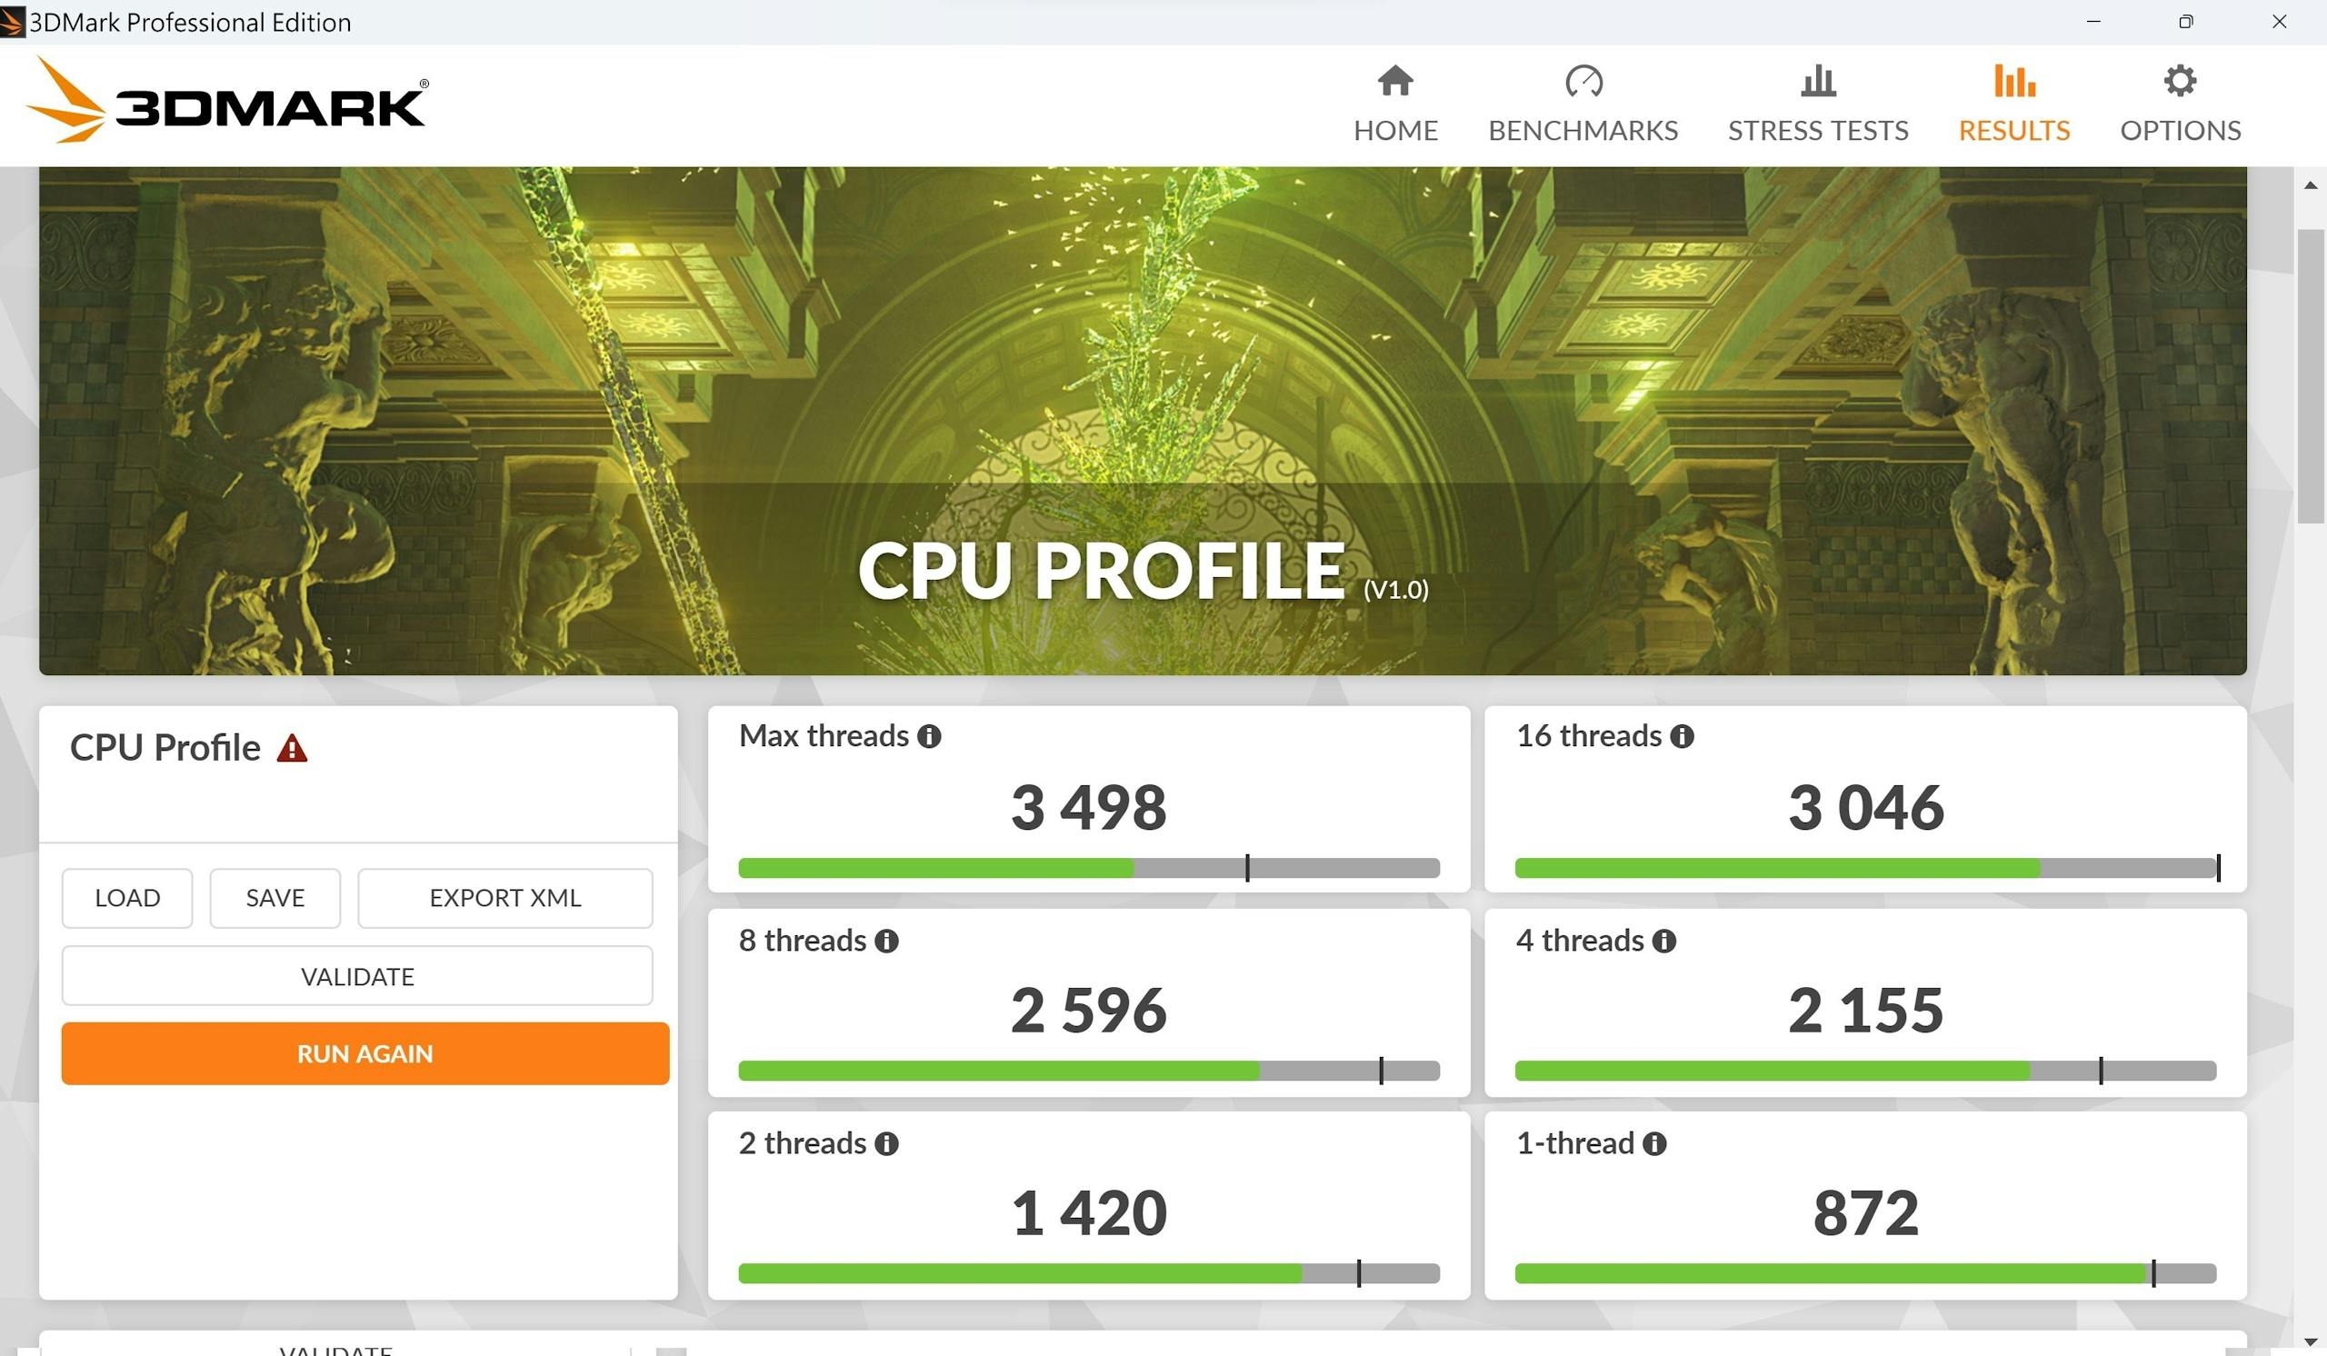Screen dimensions: 2327x1356
Task: Go to the STRESS TESTS tab label
Action: (1817, 130)
